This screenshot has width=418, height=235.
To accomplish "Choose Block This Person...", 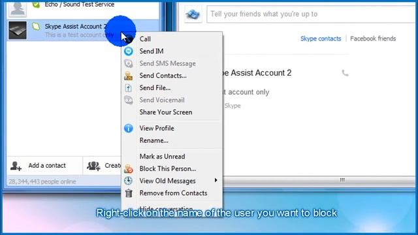I will pos(168,168).
